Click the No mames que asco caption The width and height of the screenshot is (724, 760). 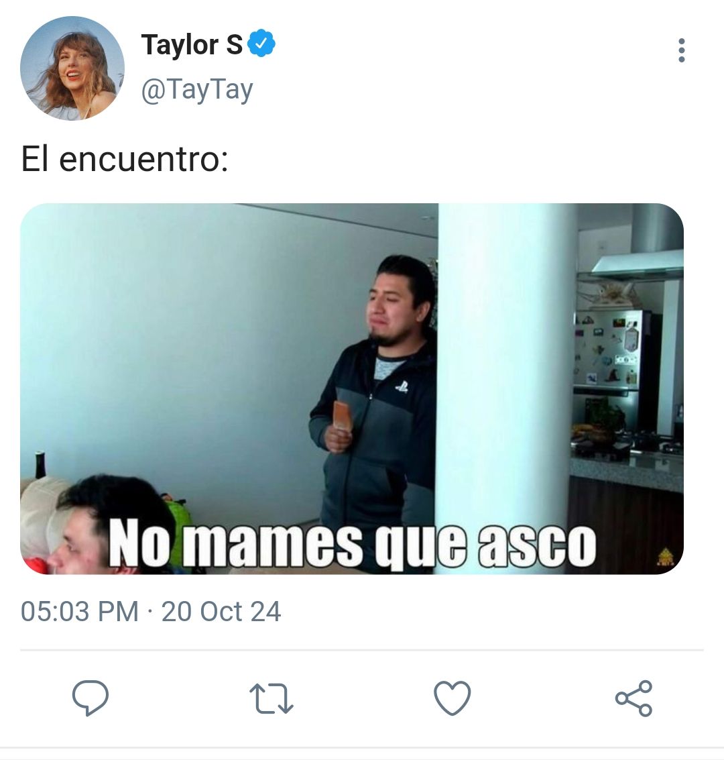pyautogui.click(x=352, y=545)
